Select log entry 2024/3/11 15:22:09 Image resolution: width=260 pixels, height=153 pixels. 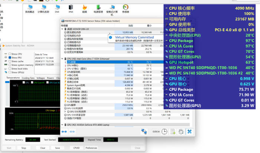click(44, 65)
